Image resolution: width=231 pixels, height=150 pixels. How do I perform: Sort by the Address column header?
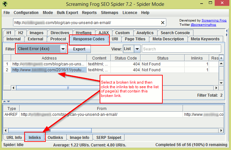pyautogui.click(x=49, y=58)
